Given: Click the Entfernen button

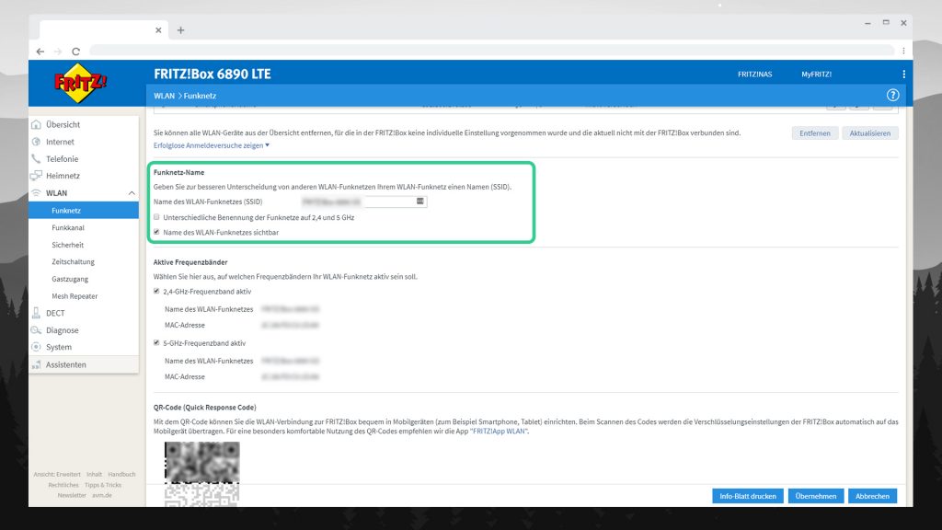Looking at the screenshot, I should click(x=815, y=132).
